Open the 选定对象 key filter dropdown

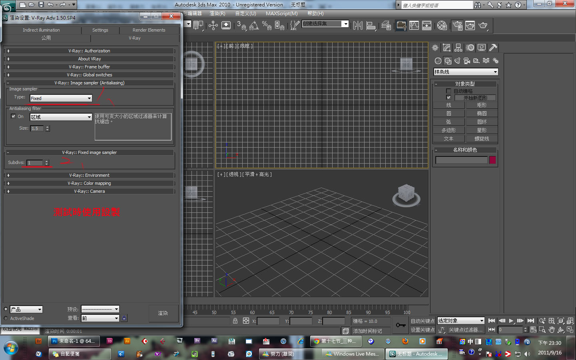(x=461, y=321)
